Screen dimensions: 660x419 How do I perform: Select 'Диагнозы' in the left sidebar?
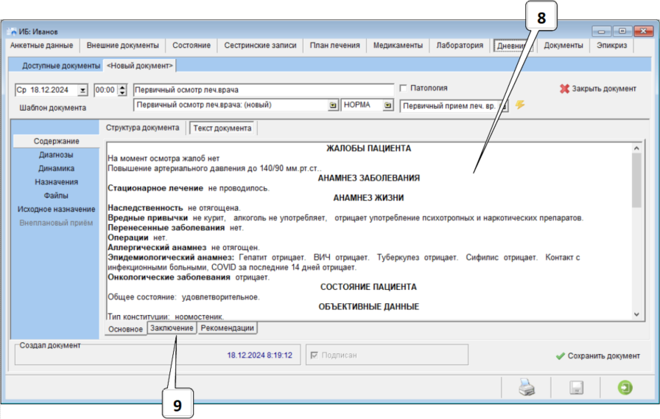(56, 155)
